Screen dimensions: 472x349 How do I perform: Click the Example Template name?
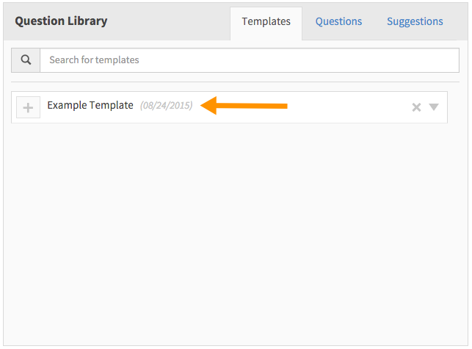90,105
